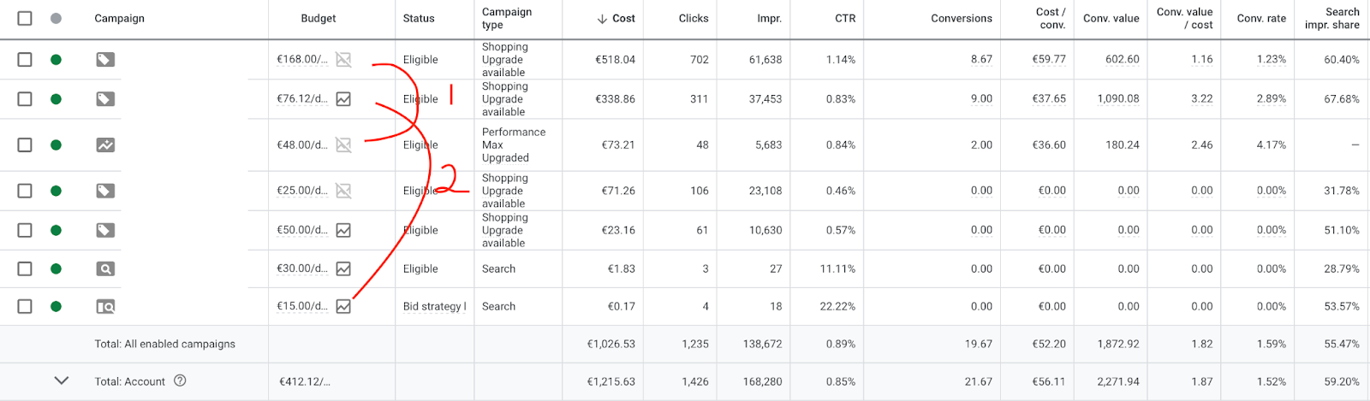Screen dimensions: 1370x401
Task: Click the Search impr. share column header
Action: [1331, 18]
